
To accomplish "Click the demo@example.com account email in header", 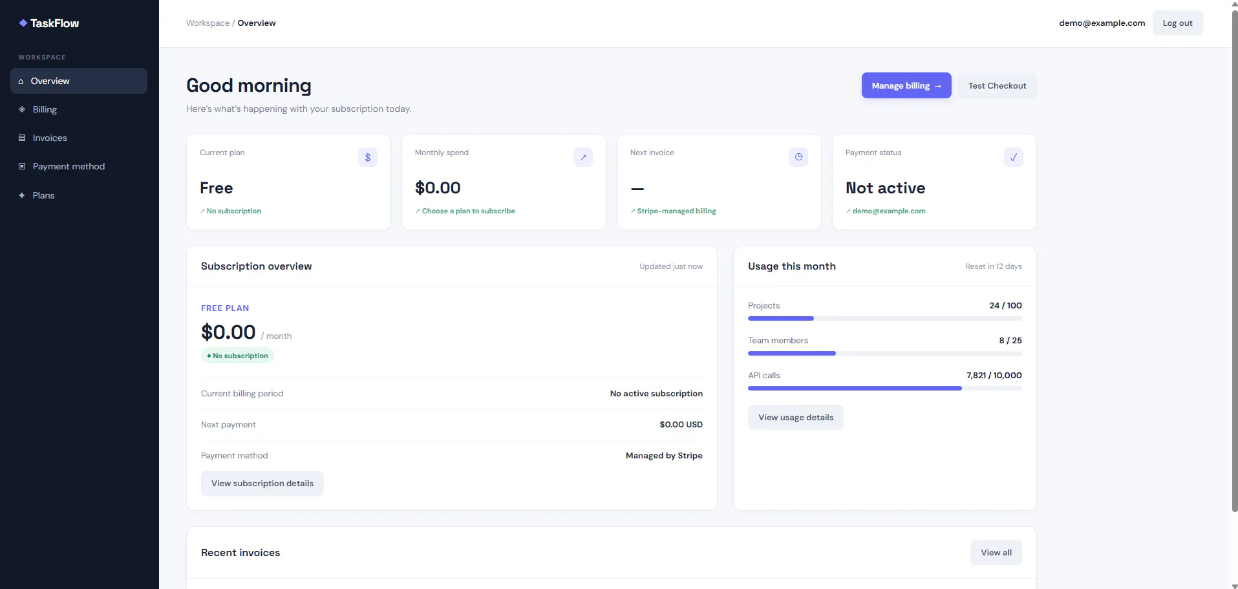I will point(1102,23).
